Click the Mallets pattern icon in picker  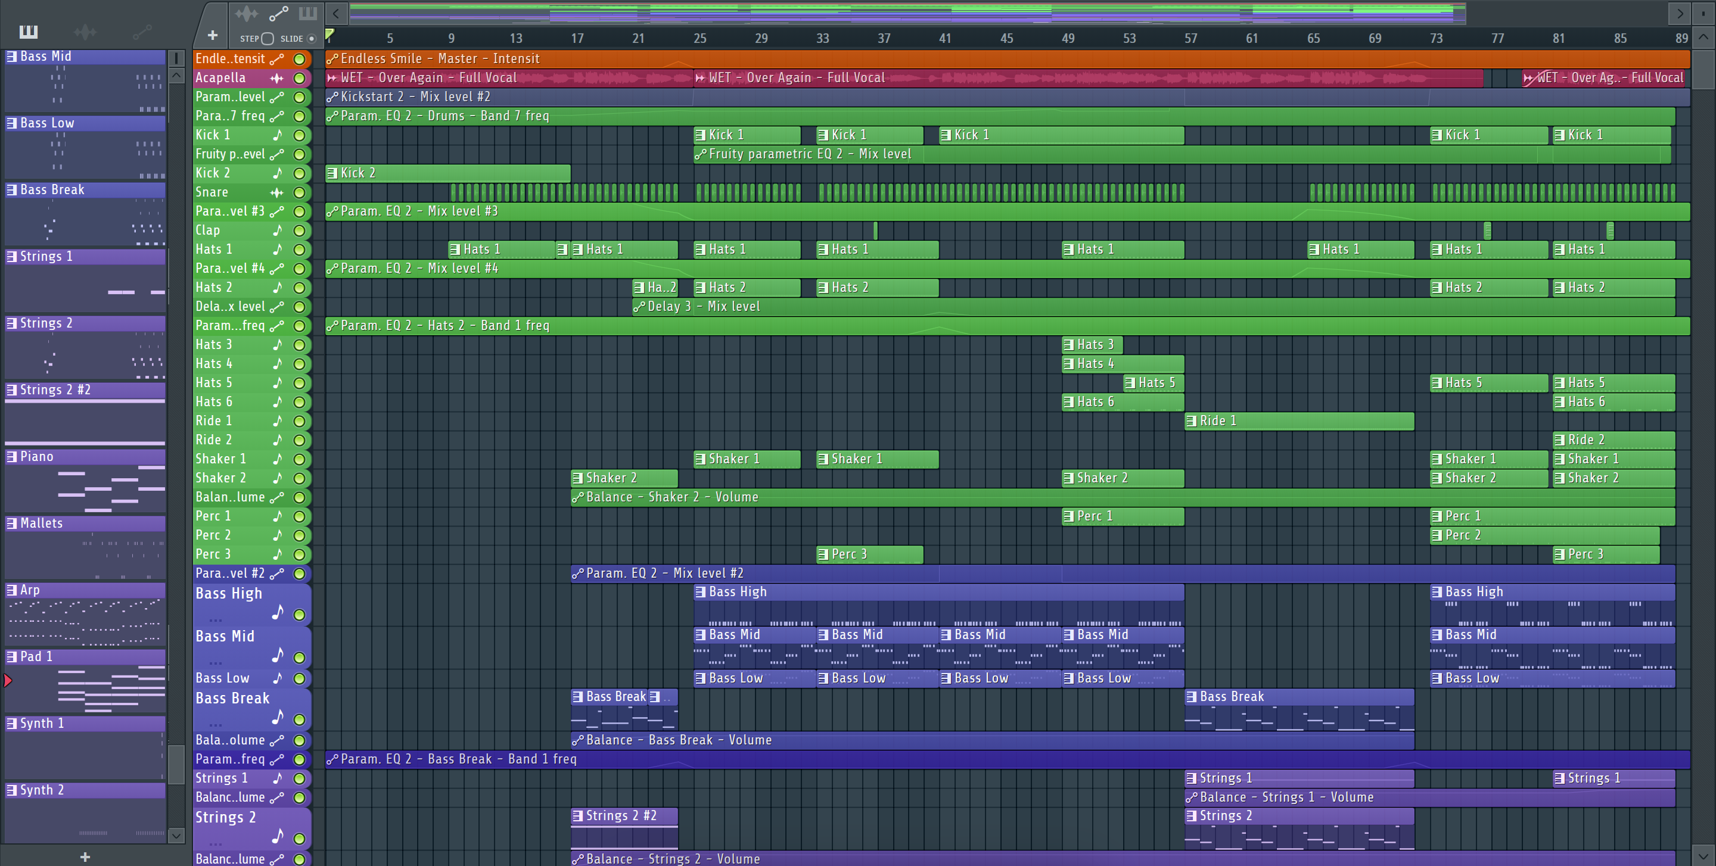coord(12,523)
